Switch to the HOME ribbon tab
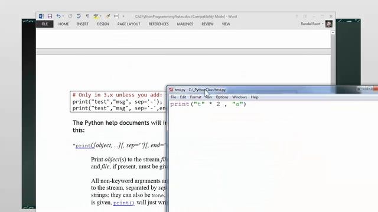 tap(63, 24)
